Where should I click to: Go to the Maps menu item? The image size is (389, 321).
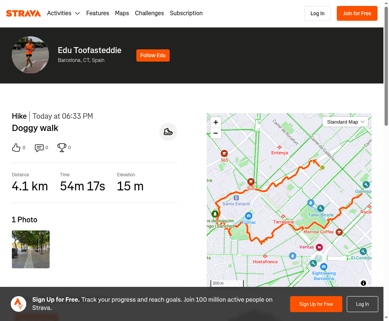click(x=122, y=13)
